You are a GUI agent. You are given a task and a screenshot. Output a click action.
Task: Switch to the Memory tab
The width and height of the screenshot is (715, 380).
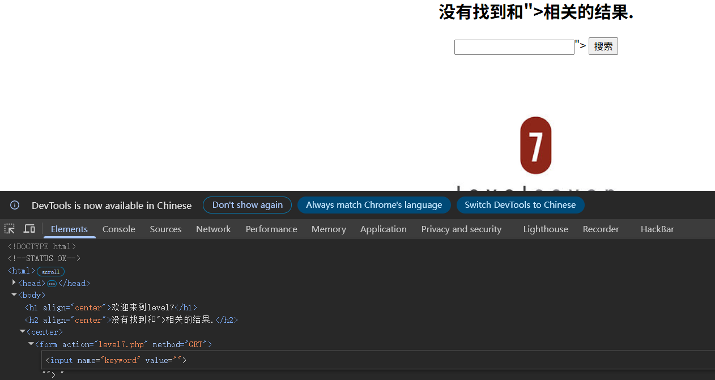pyautogui.click(x=329, y=229)
